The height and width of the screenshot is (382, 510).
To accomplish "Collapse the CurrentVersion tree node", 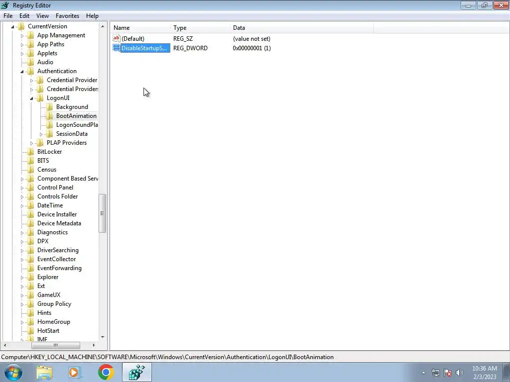I will tap(12, 27).
